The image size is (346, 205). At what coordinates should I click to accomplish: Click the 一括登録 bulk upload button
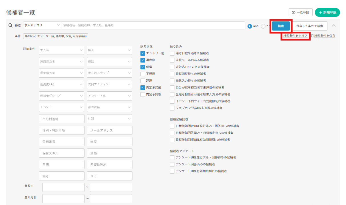click(x=301, y=13)
